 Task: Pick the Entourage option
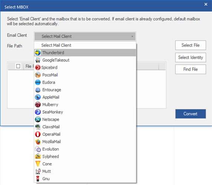85,90
